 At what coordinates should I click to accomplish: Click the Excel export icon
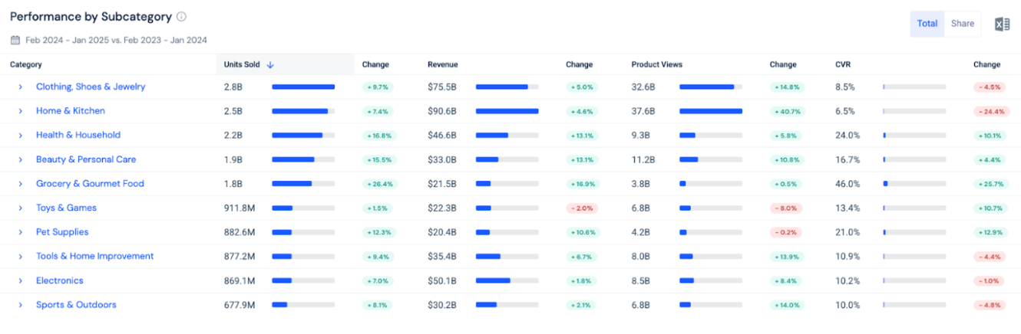(x=1002, y=24)
